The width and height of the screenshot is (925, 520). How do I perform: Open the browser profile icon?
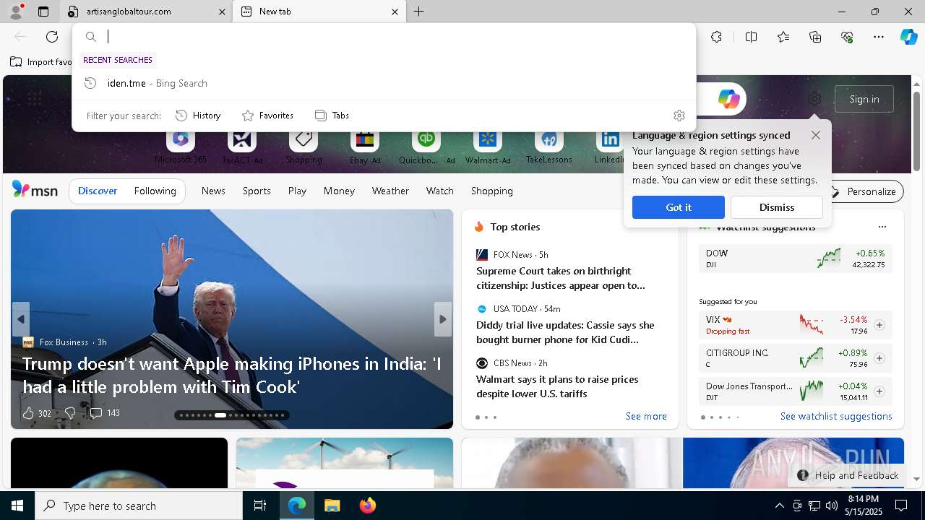tap(15, 12)
